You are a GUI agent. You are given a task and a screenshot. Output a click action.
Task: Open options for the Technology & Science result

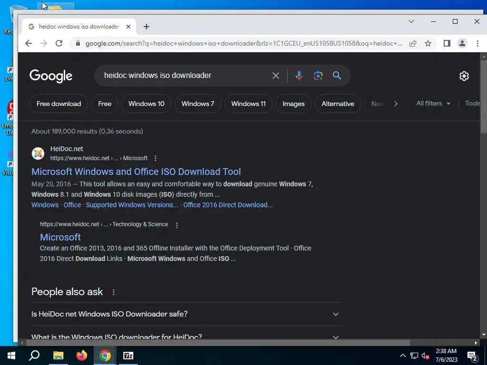pos(177,225)
